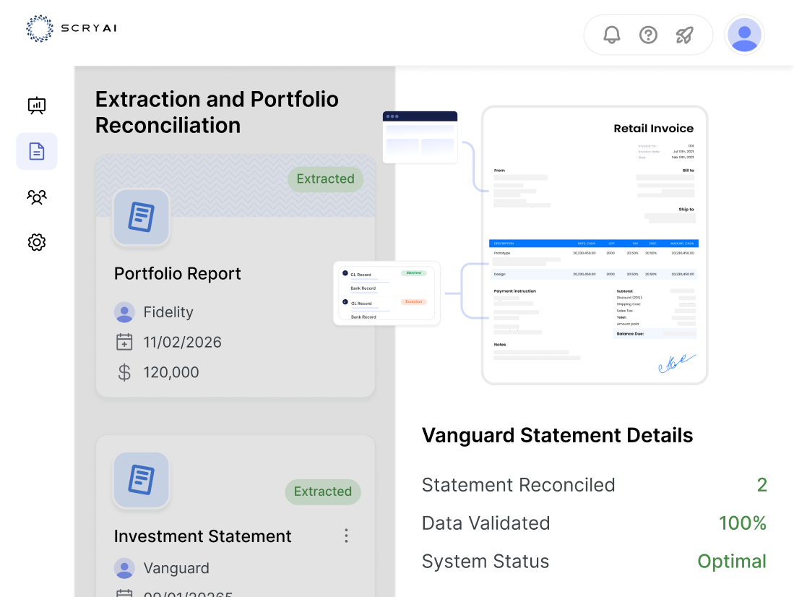Click the Data Validated label

pyautogui.click(x=486, y=523)
